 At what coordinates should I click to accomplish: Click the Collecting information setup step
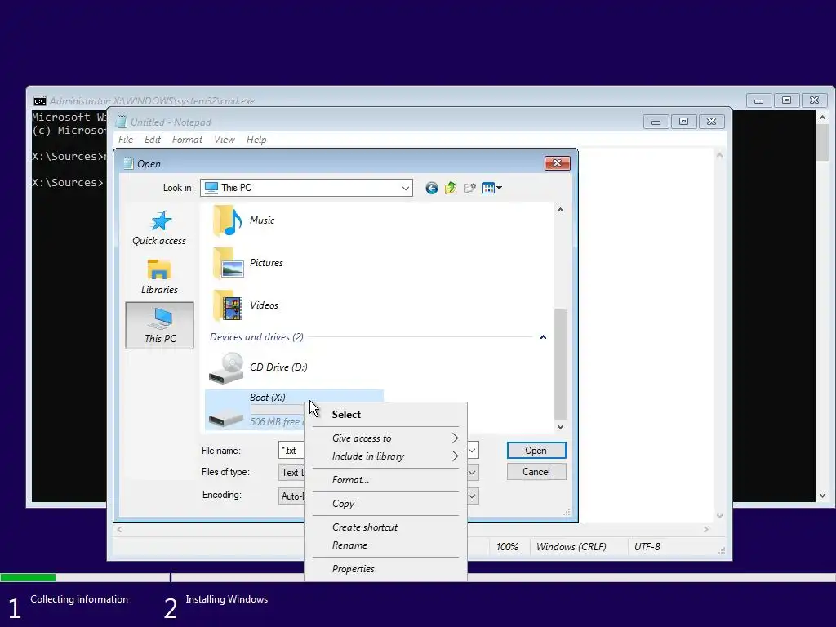click(79, 599)
